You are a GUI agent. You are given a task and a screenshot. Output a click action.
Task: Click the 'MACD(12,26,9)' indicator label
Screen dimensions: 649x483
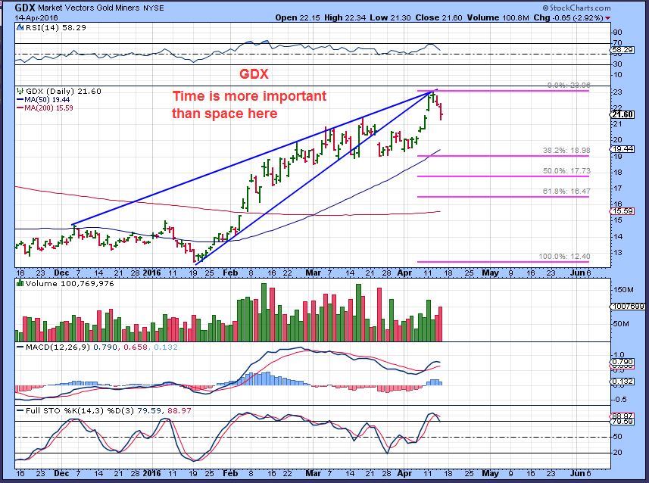pyautogui.click(x=58, y=347)
